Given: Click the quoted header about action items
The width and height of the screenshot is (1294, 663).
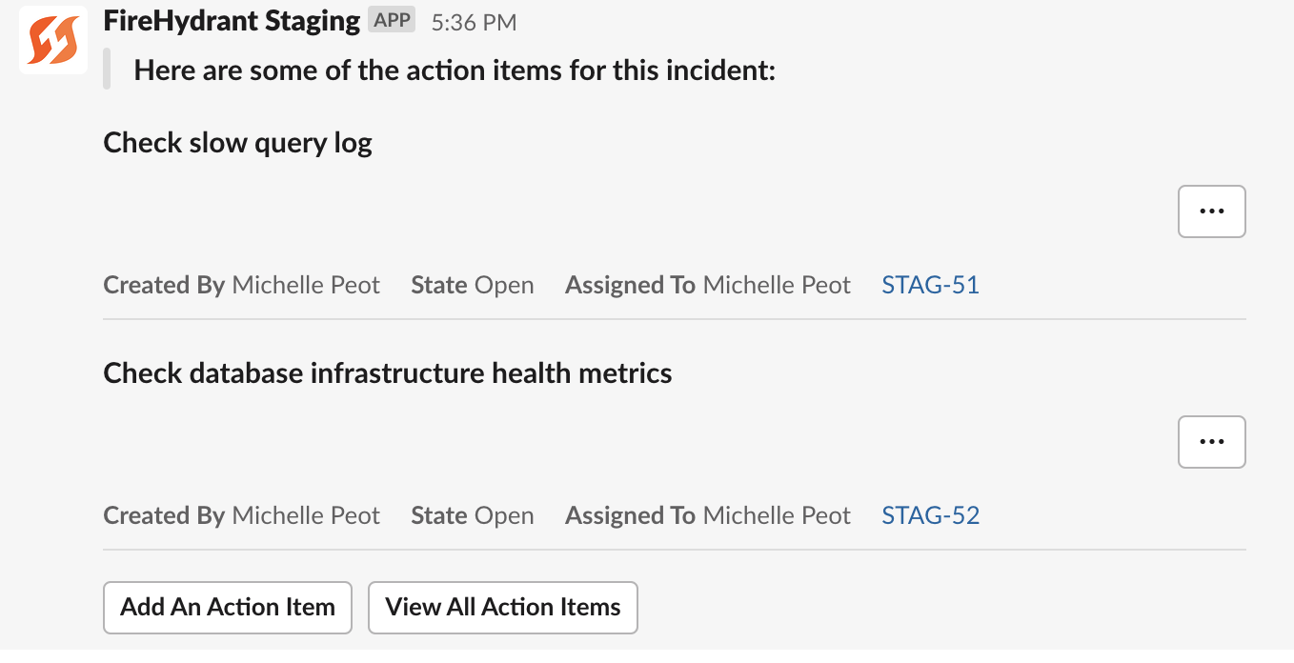Looking at the screenshot, I should (x=455, y=70).
